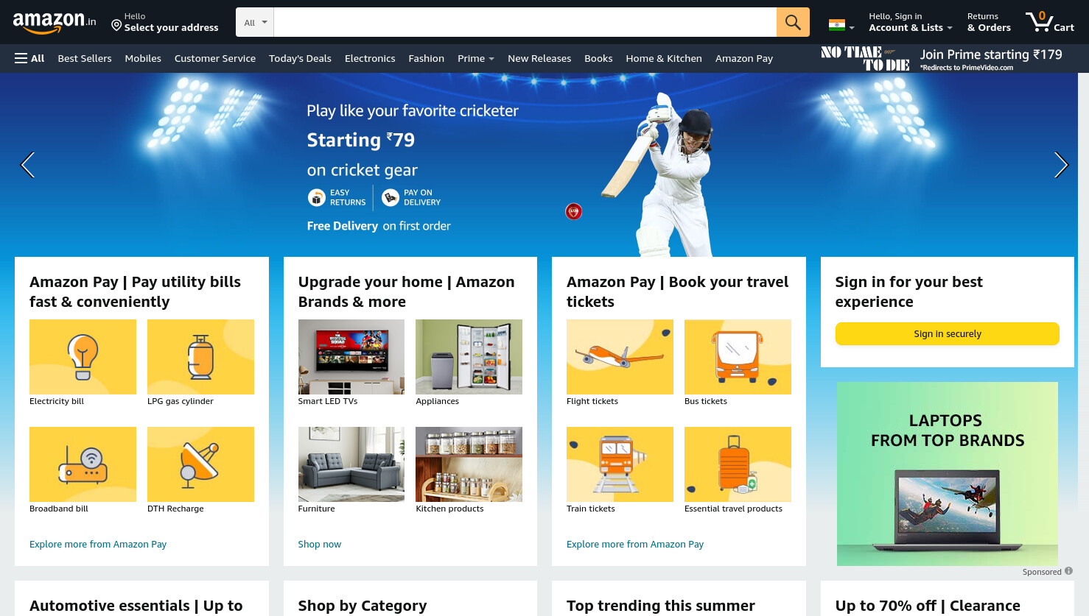Viewport: 1089px width, 616px height.
Task: Open the Electricity bill tile image
Action: click(83, 357)
